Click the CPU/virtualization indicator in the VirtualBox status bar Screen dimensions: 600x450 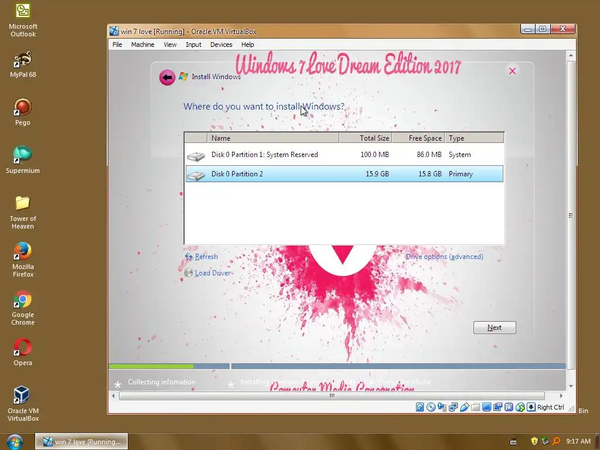(509, 407)
